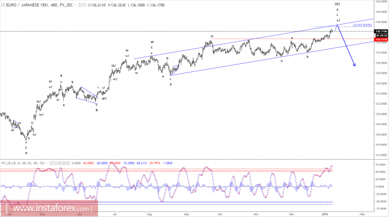Expand the WT_LB indicator dropdown arrow
The height and width of the screenshot is (217, 389).
46,163
